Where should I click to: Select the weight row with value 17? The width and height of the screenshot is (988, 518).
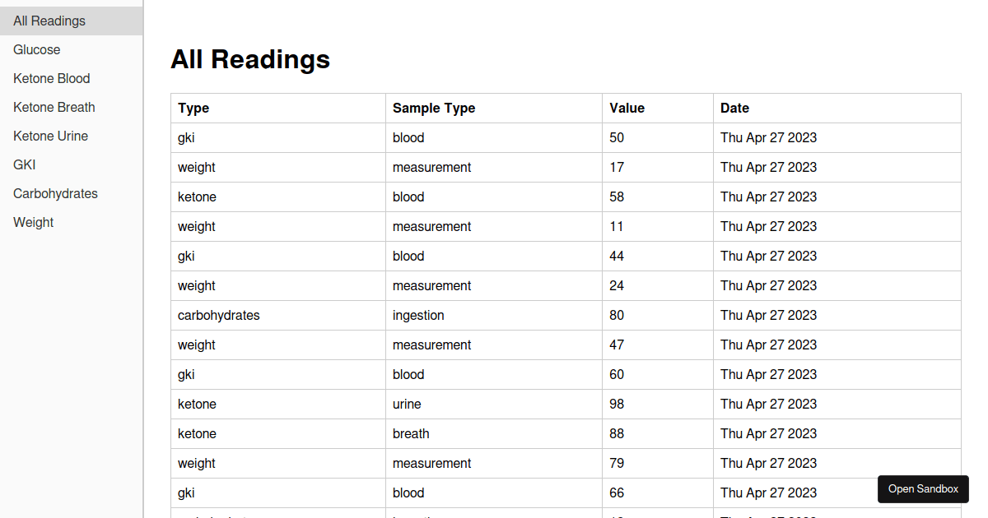click(412, 167)
